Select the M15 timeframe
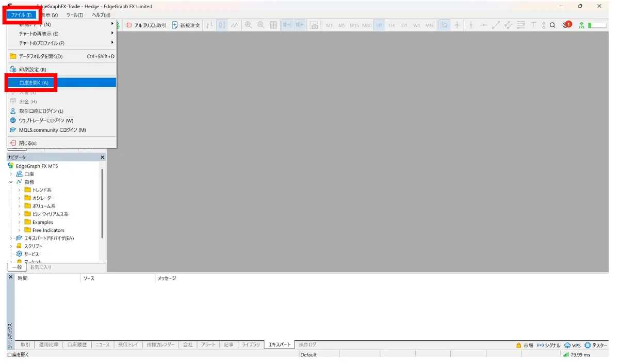This screenshot has height=363, width=619. click(x=354, y=25)
